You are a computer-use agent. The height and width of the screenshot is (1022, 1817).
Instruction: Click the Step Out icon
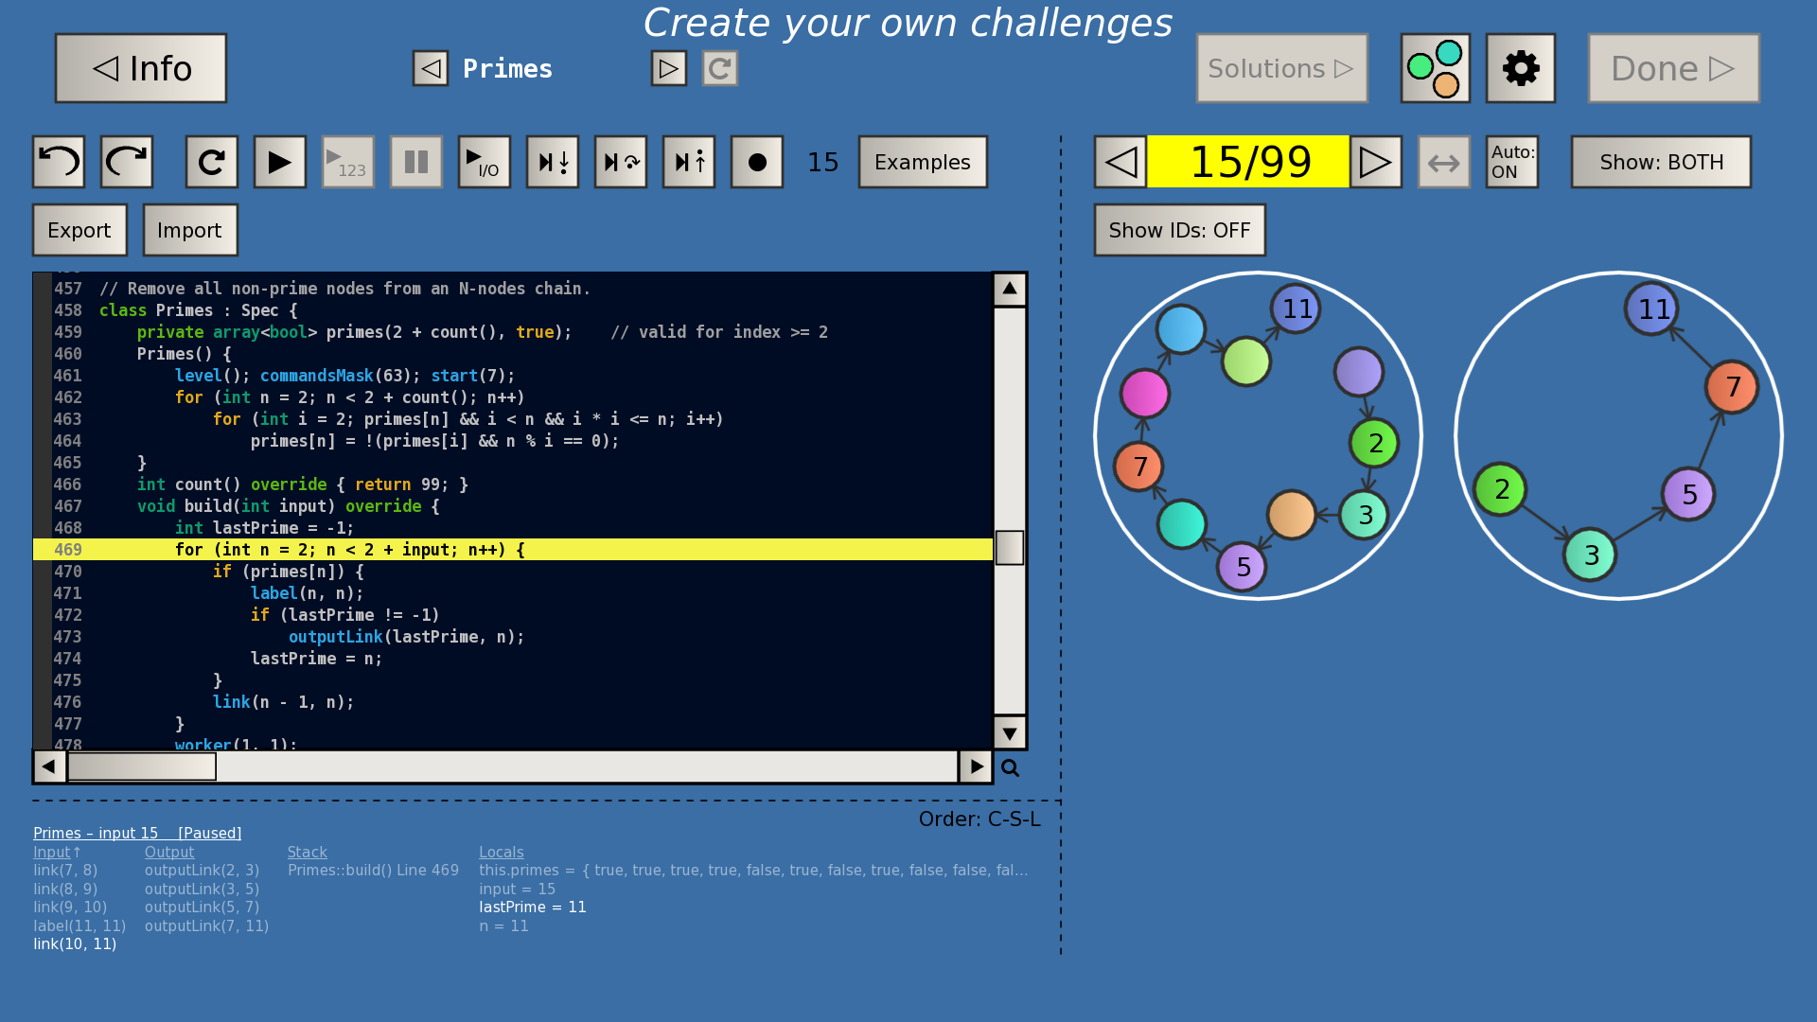point(689,162)
